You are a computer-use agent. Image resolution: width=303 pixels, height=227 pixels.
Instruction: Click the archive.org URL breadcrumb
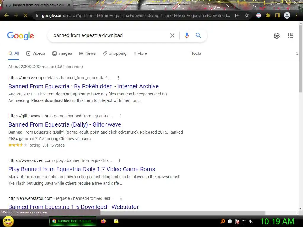tap(60, 78)
